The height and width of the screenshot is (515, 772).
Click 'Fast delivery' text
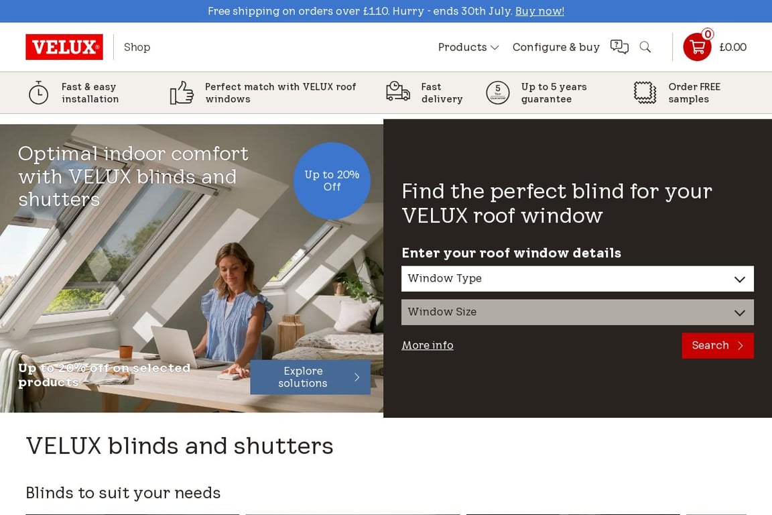[442, 93]
